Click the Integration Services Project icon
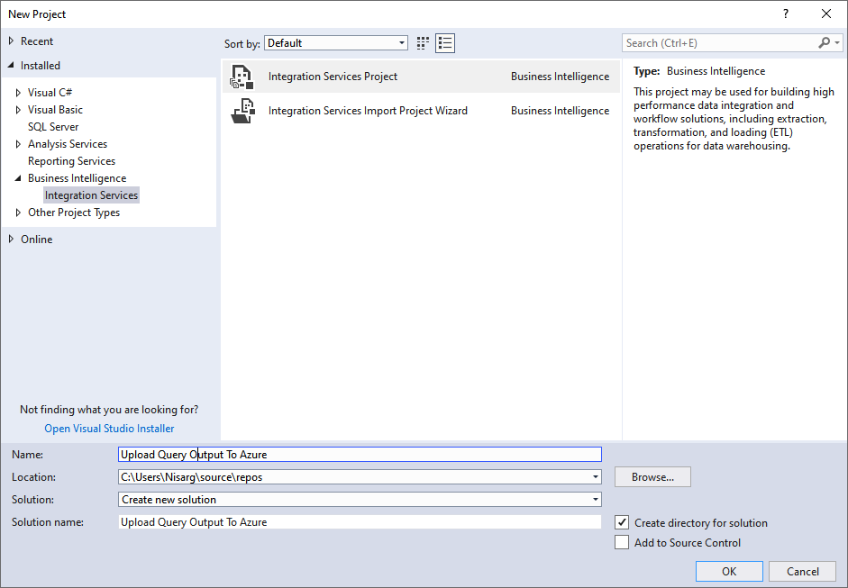 [242, 77]
